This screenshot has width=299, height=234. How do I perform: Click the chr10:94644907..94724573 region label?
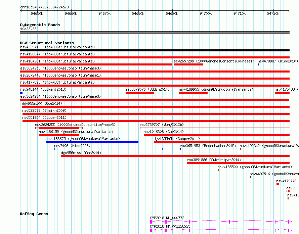[44, 7]
